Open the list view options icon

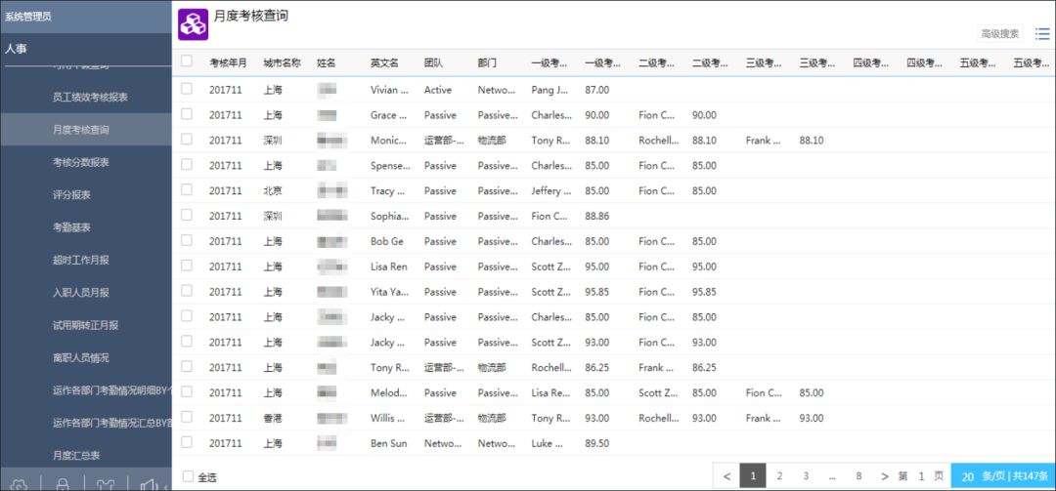click(x=1042, y=33)
